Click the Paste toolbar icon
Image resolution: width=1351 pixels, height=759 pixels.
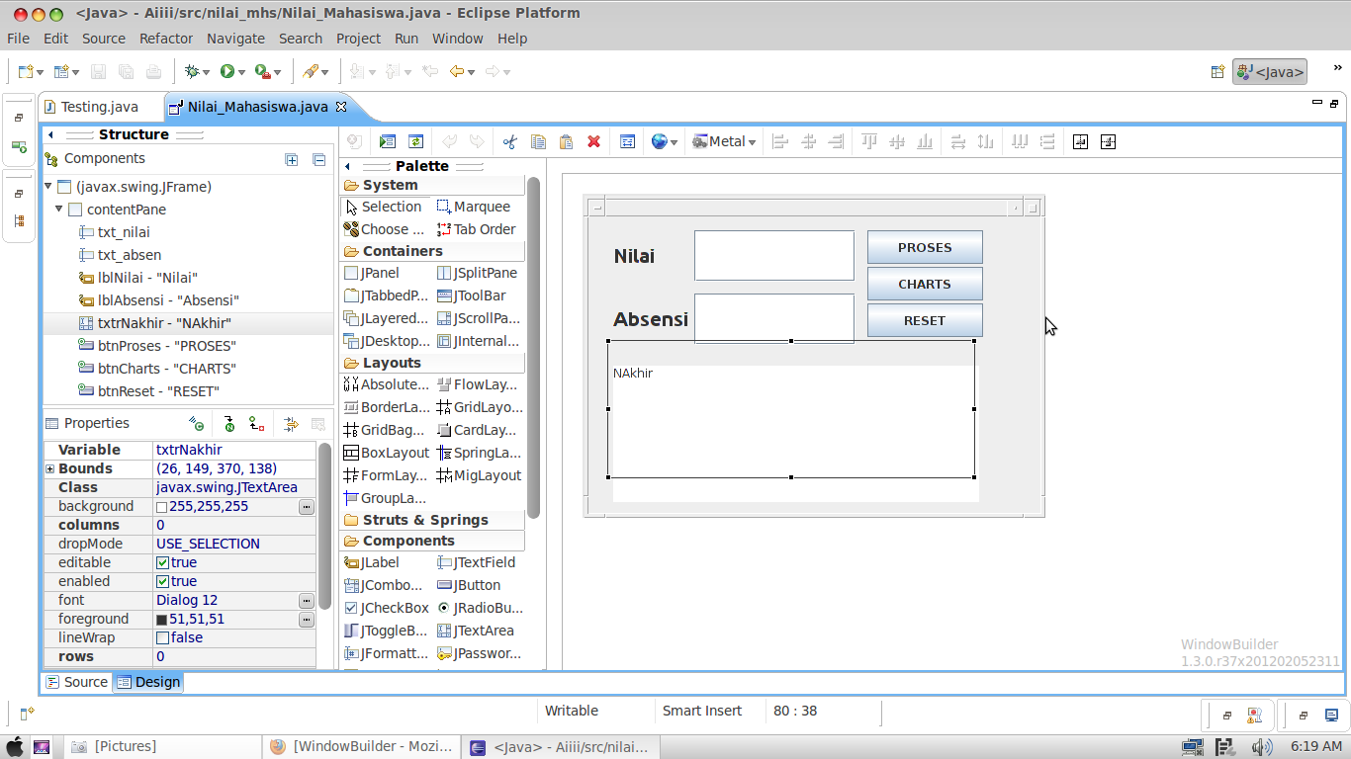click(x=566, y=141)
